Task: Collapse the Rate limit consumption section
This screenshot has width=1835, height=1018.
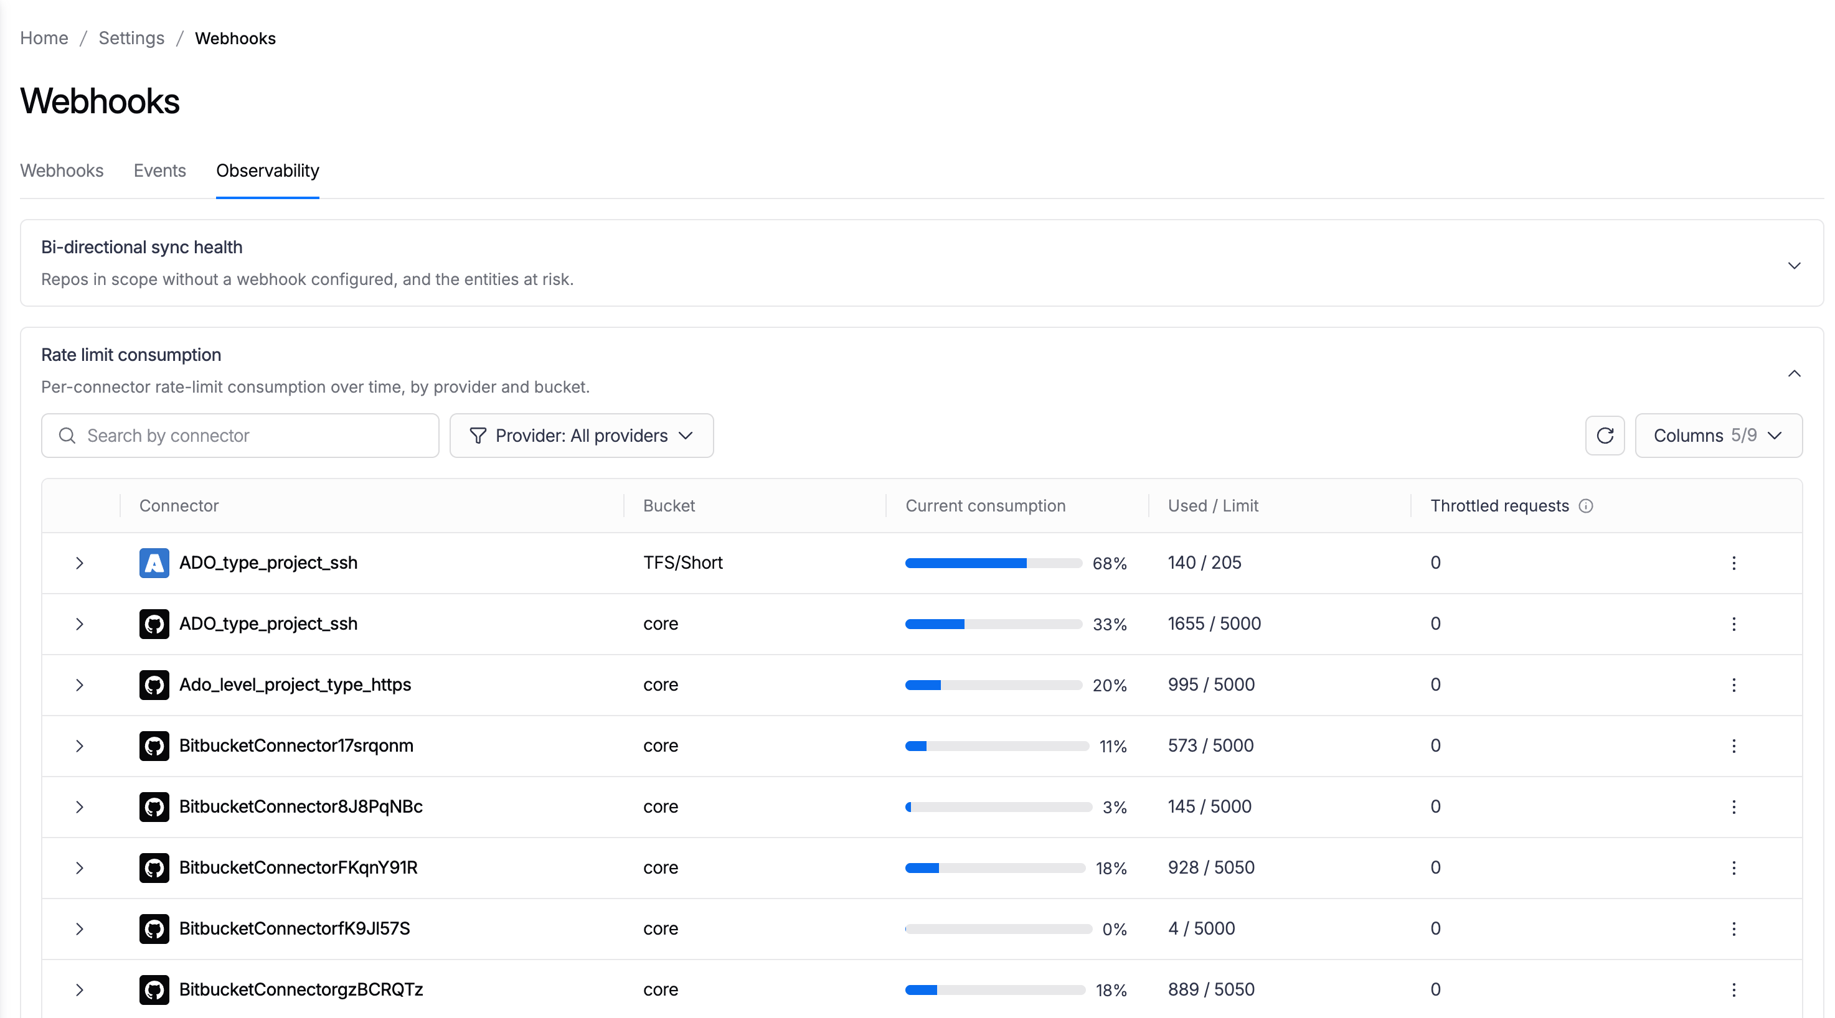Action: coord(1794,374)
